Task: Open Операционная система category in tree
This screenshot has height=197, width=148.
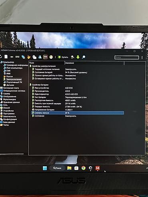Action: pos(13,91)
